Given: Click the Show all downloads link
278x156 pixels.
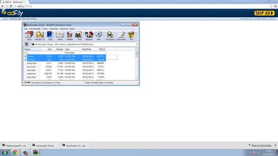Looking at the screenshot, I should pyautogui.click(x=261, y=146).
